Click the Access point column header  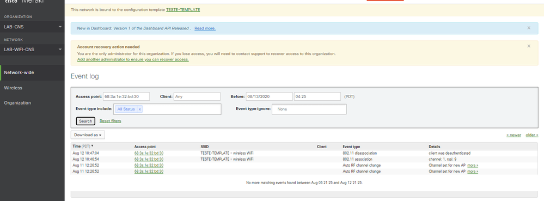[145, 147]
